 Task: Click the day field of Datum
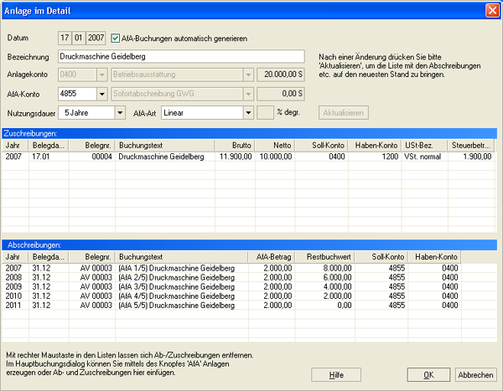coord(65,38)
